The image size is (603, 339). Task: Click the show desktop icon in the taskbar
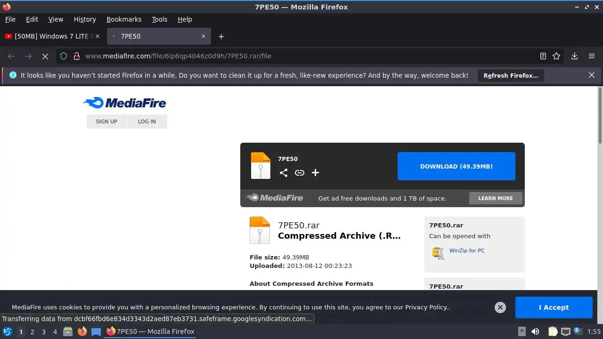96,331
